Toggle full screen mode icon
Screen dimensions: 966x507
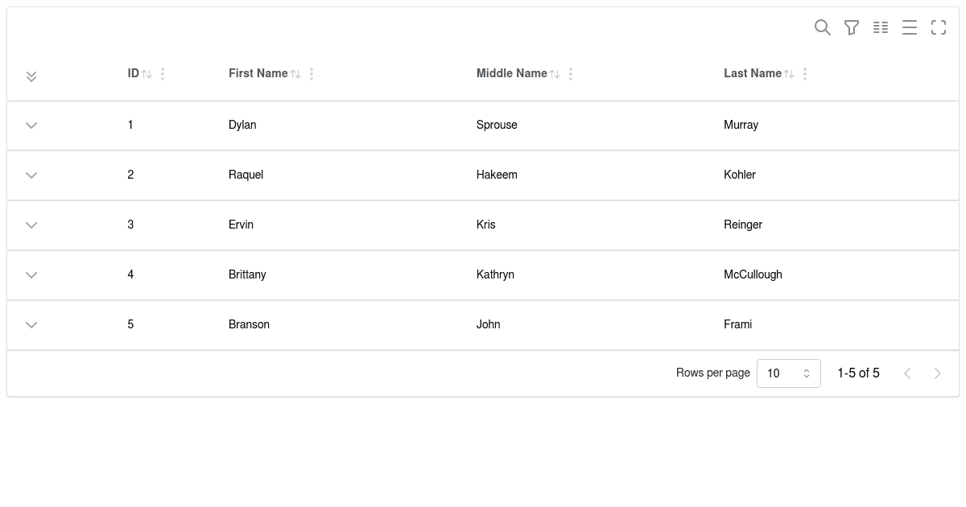pos(939,27)
